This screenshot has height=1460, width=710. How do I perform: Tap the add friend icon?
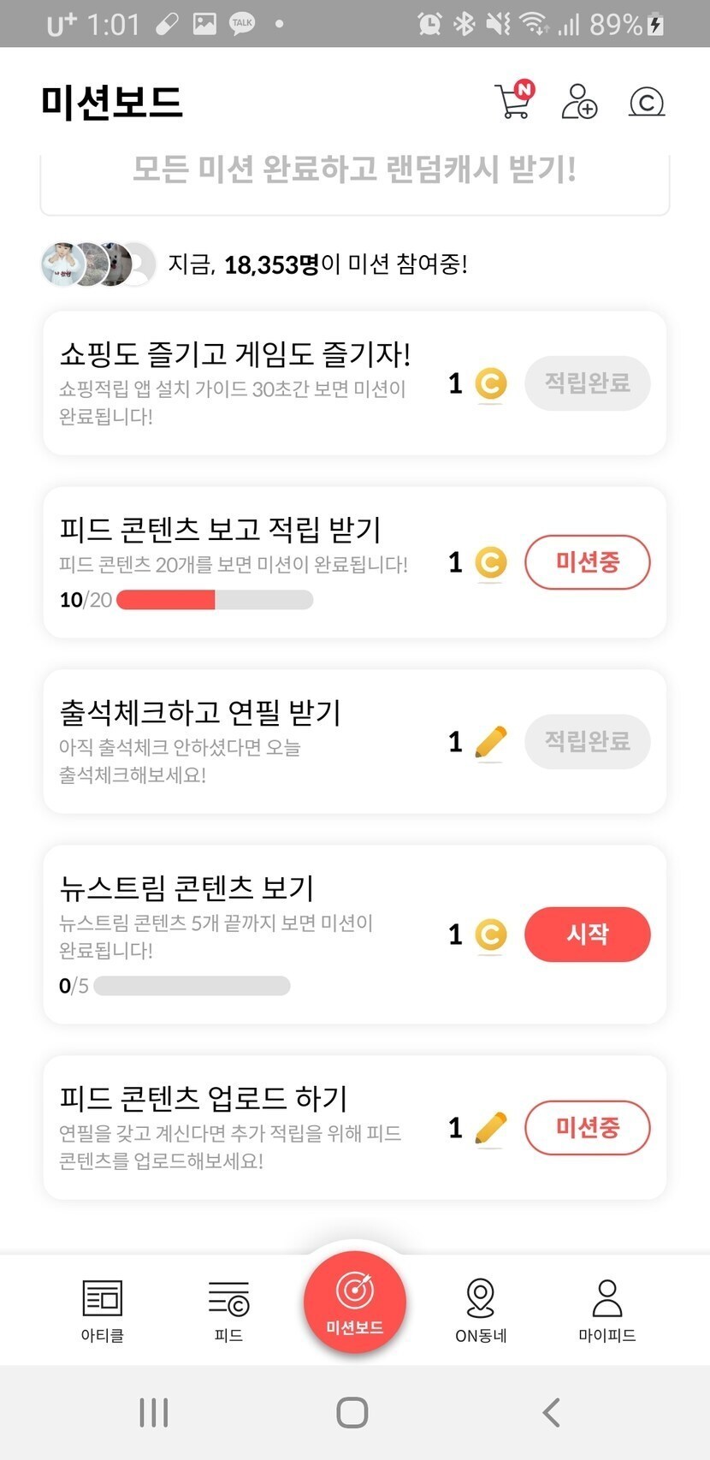coord(579,101)
